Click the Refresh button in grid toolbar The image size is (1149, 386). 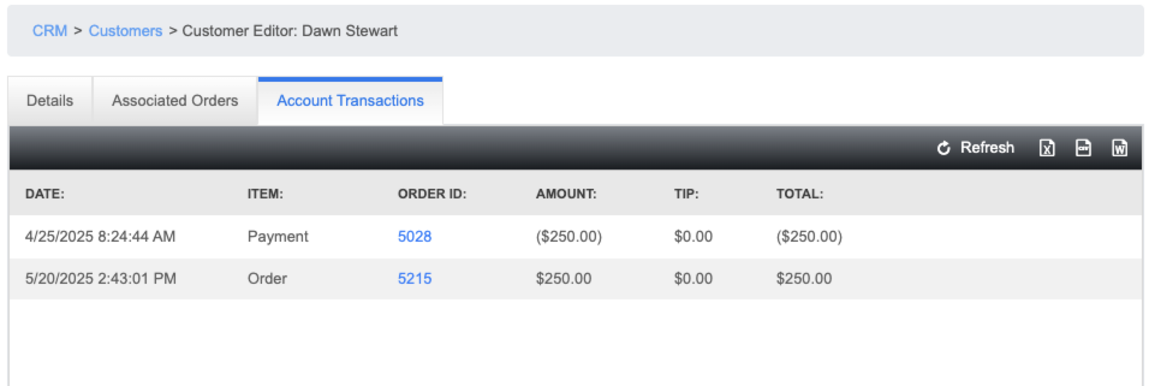[975, 148]
